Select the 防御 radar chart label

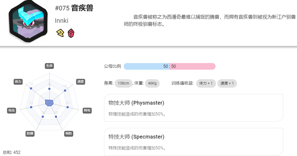point(30,133)
